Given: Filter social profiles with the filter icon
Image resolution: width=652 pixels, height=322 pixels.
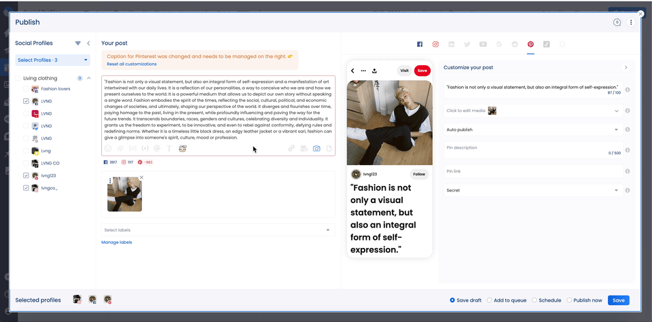Looking at the screenshot, I should tap(77, 43).
